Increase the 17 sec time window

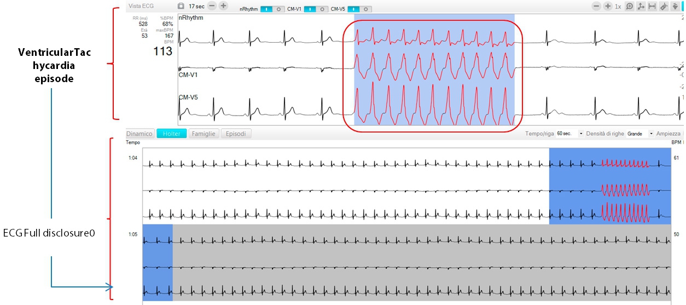coord(223,6)
